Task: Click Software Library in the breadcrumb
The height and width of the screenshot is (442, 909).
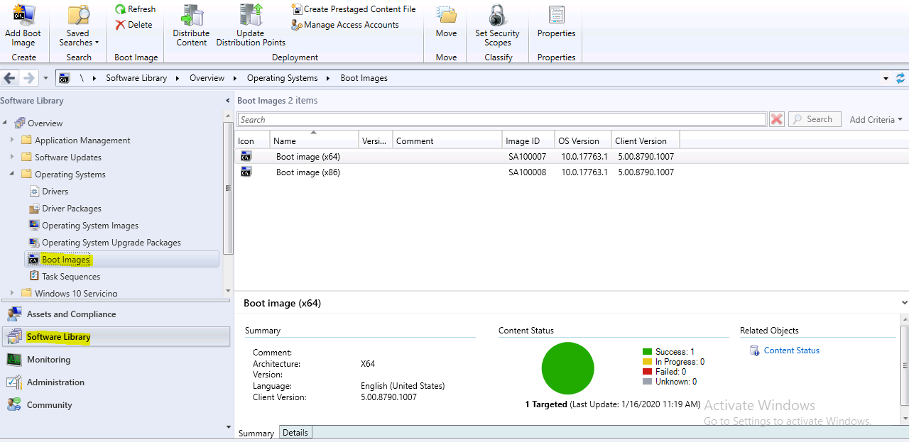Action: coord(136,78)
